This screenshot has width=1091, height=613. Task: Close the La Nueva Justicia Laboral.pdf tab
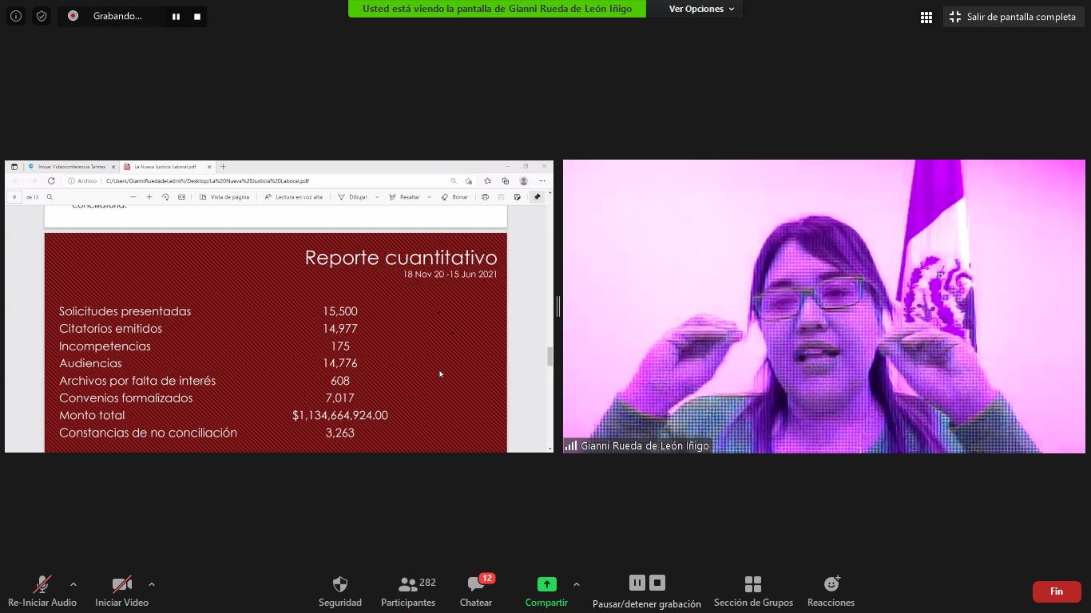(209, 167)
